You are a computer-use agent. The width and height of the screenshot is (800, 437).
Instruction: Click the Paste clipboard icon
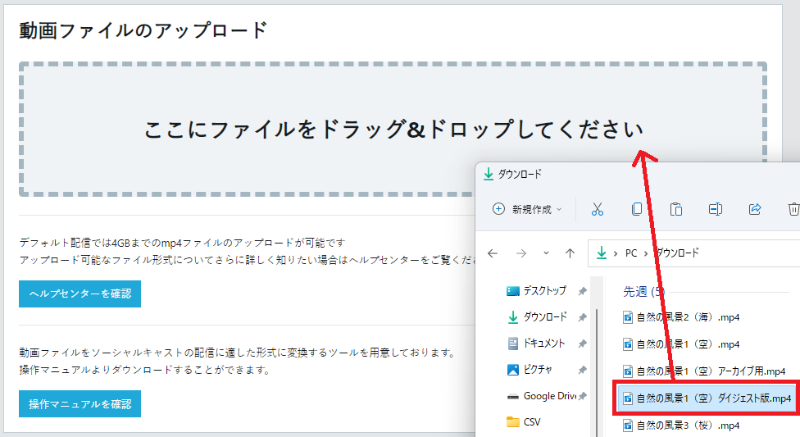click(x=676, y=209)
